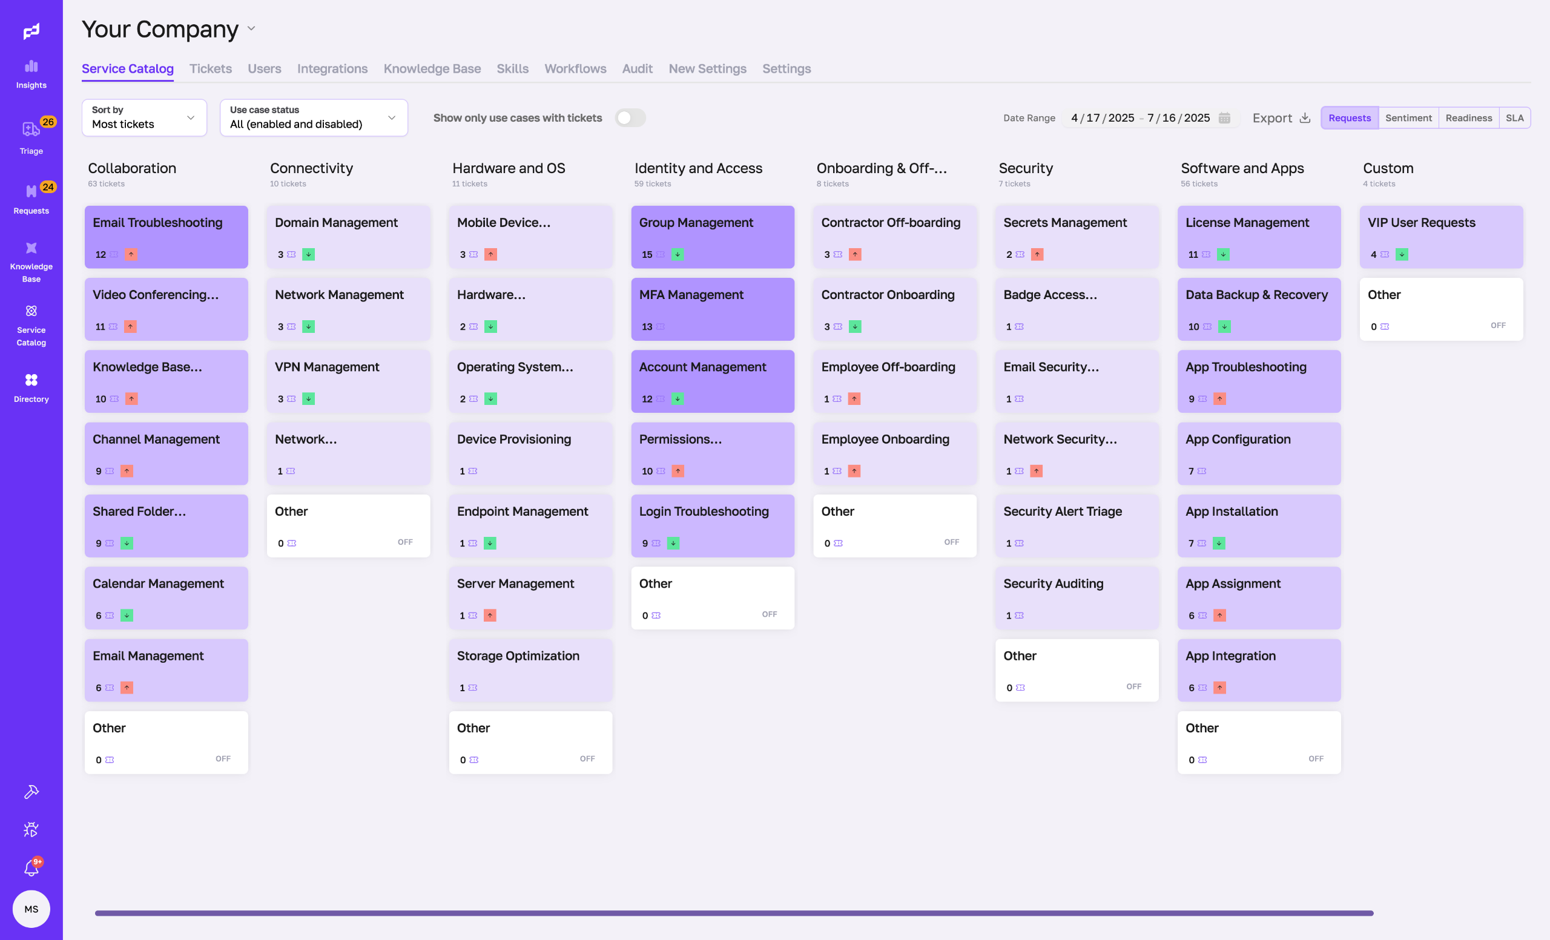The height and width of the screenshot is (940, 1550).
Task: Open the Triage sidebar icon
Action: [31, 136]
